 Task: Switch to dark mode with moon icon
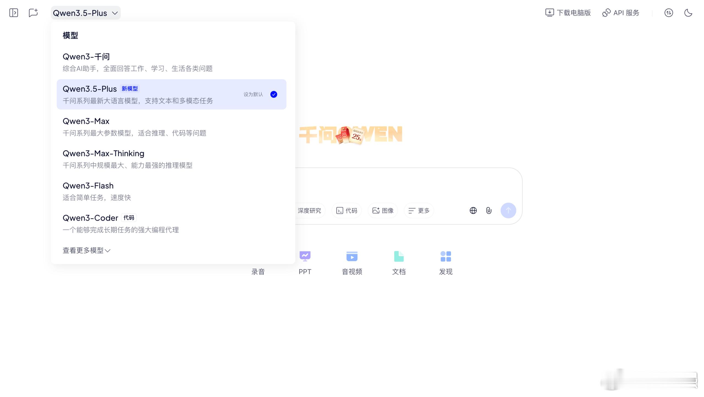[688, 13]
